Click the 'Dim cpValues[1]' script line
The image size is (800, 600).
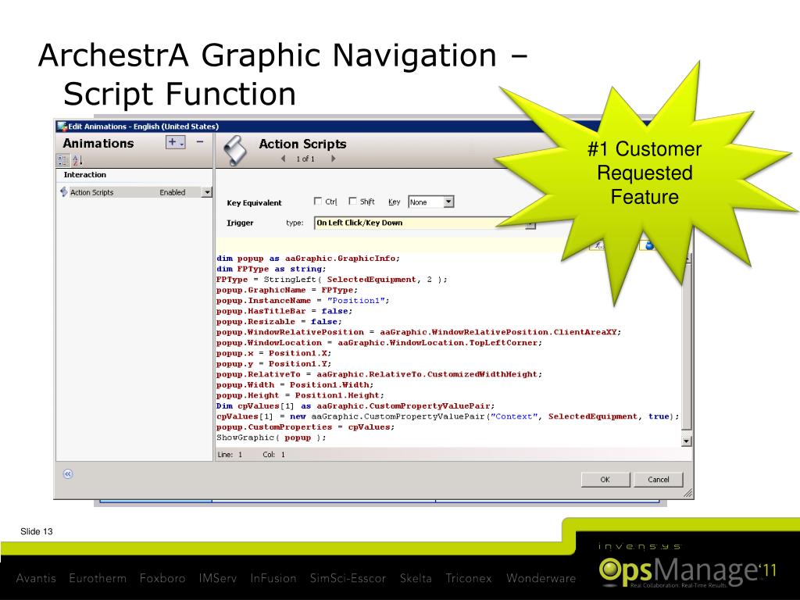355,406
